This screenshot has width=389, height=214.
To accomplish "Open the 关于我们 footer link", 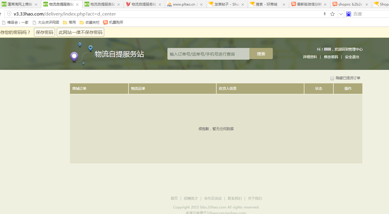I will [x=255, y=199].
